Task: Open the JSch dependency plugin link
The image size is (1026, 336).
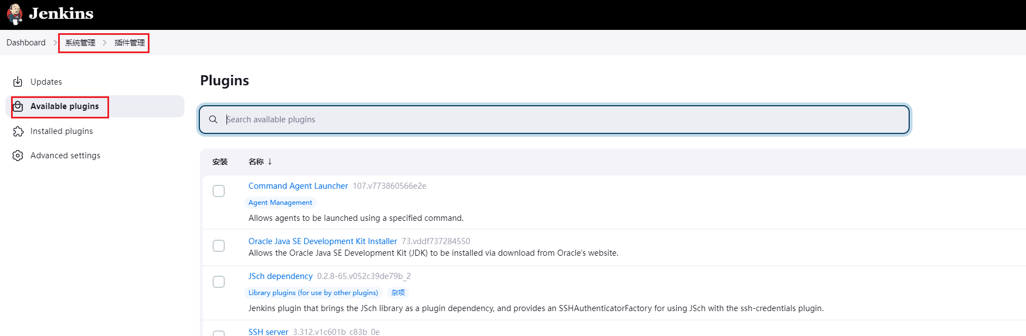Action: point(280,276)
